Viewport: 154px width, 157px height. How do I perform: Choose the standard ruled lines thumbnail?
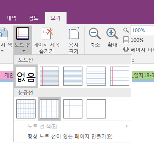(x=96, y=76)
